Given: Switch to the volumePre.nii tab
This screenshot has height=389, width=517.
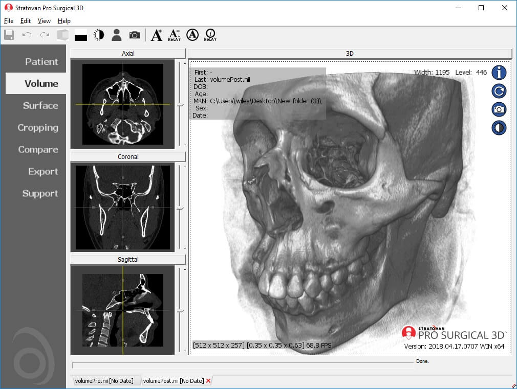Looking at the screenshot, I should (x=104, y=380).
